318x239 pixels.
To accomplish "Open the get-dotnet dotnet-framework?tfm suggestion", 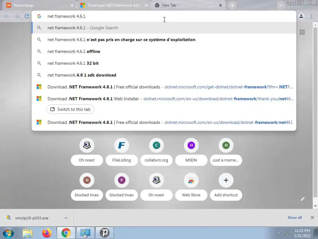I will coord(164,87).
